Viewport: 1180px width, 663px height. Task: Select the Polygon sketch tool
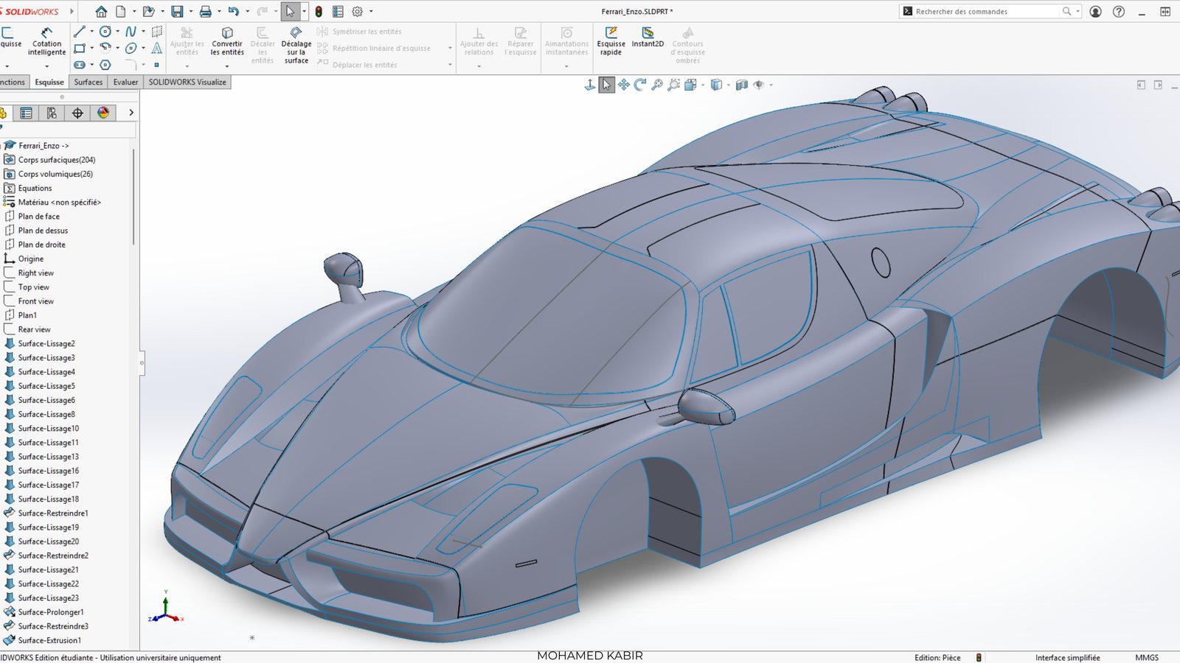pyautogui.click(x=105, y=65)
